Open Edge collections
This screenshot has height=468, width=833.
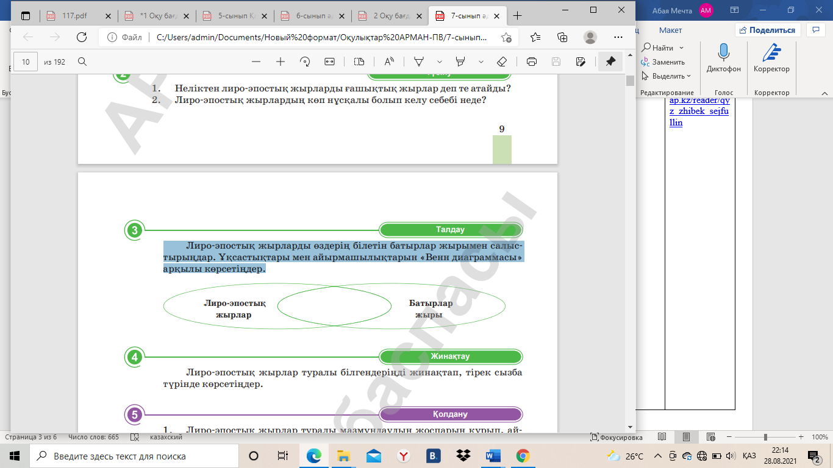tap(562, 37)
